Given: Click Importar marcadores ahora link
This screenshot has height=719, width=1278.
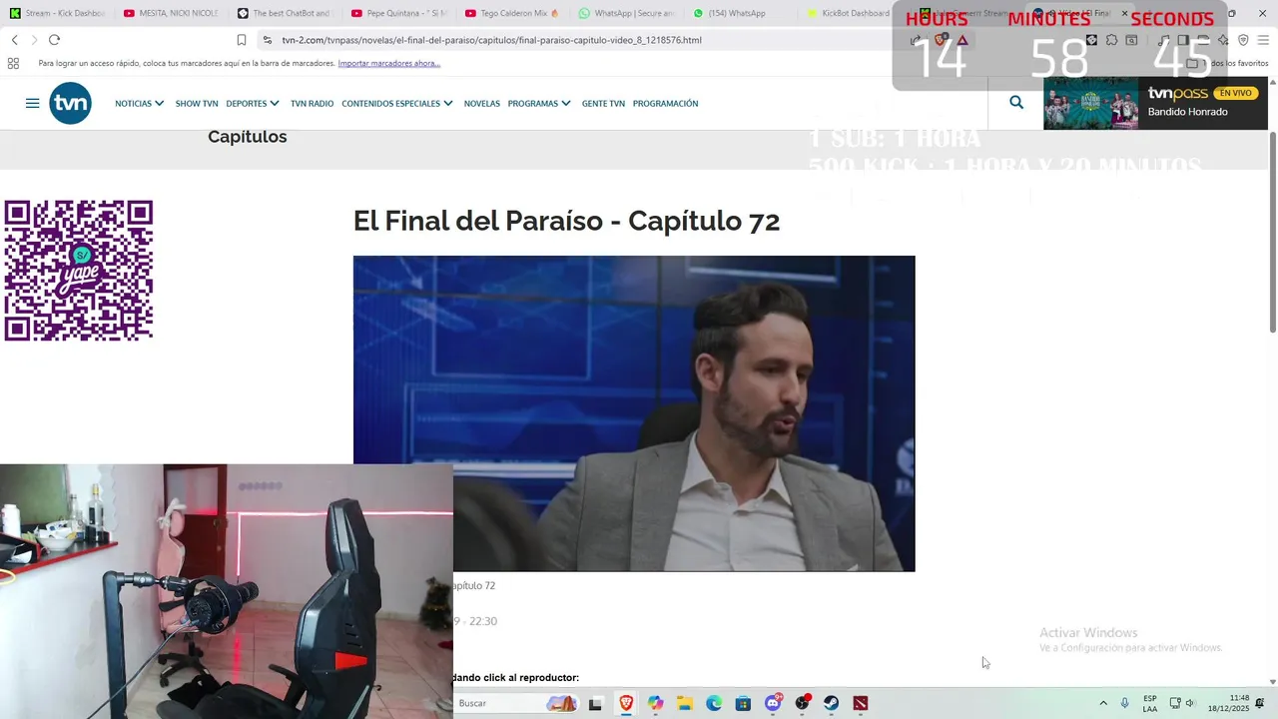Looking at the screenshot, I should 388,63.
